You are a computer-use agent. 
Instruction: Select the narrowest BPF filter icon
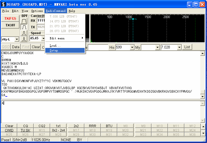coord(24,39)
